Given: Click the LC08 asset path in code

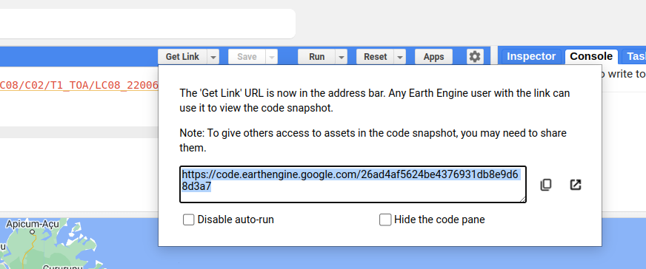Looking at the screenshot, I should pyautogui.click(x=79, y=85).
